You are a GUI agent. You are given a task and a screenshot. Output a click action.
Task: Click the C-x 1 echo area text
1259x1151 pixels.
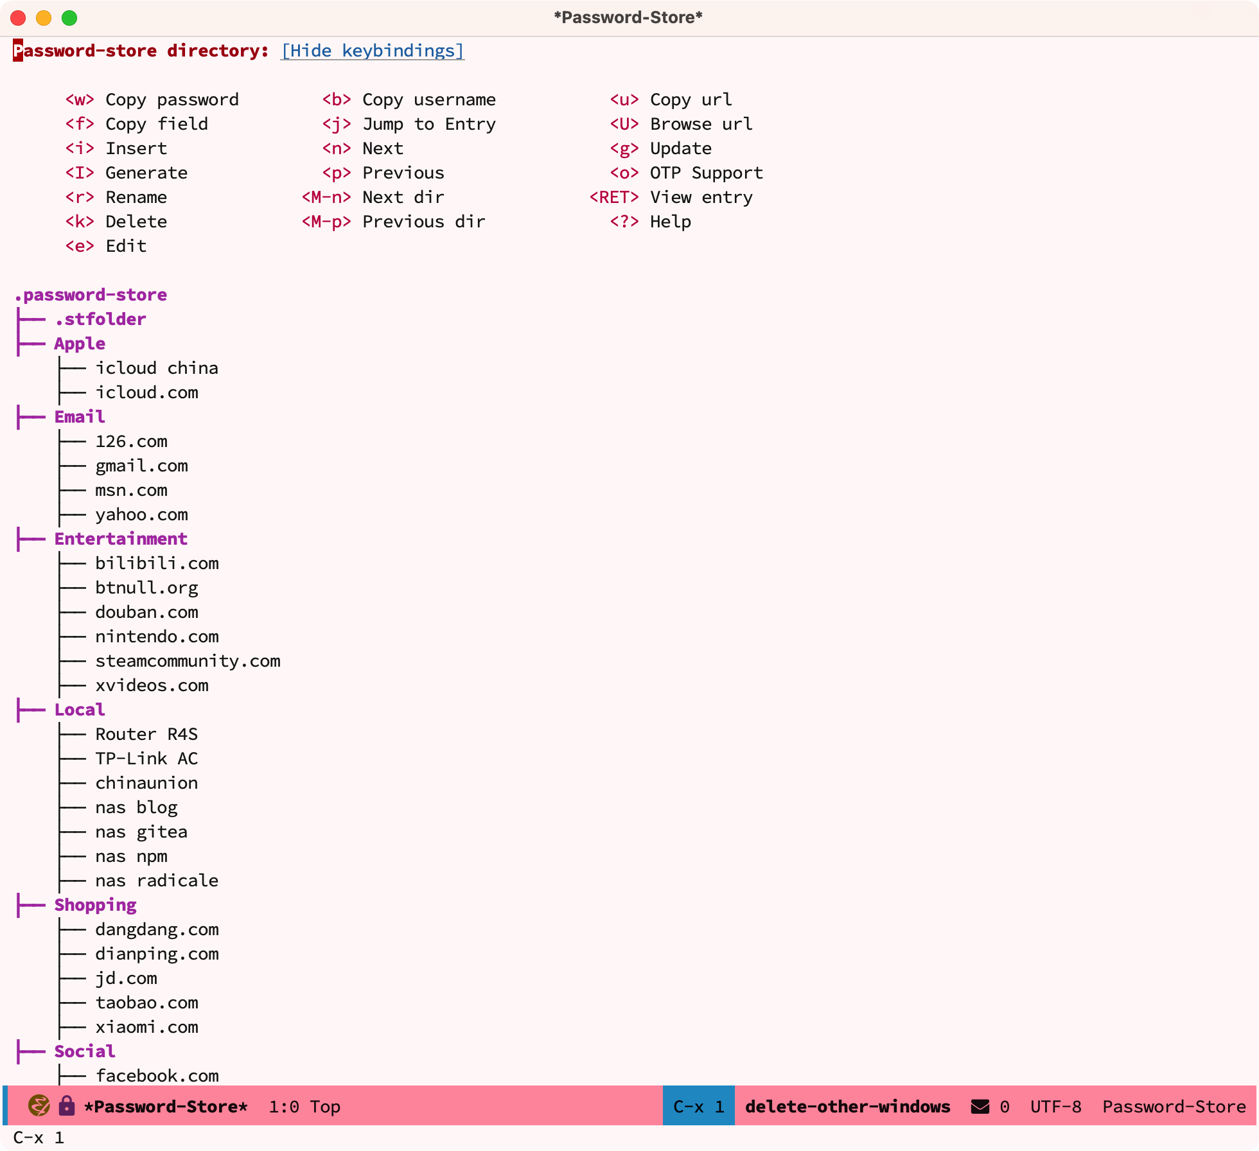pyautogui.click(x=39, y=1138)
